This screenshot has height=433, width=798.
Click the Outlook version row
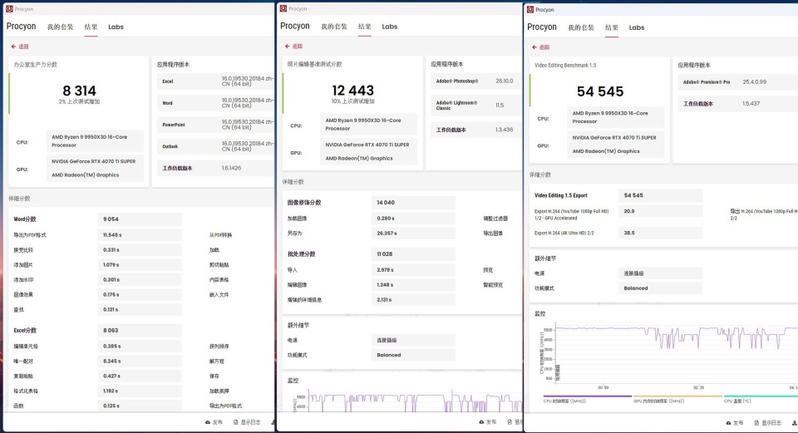click(x=216, y=146)
